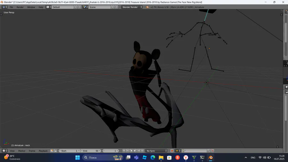Click the Armature : neck status text

[x=20, y=145]
